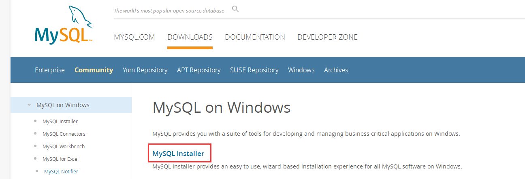525x179 pixels.
Task: Open MySQL Connectors in the sidebar
Action: 64,134
